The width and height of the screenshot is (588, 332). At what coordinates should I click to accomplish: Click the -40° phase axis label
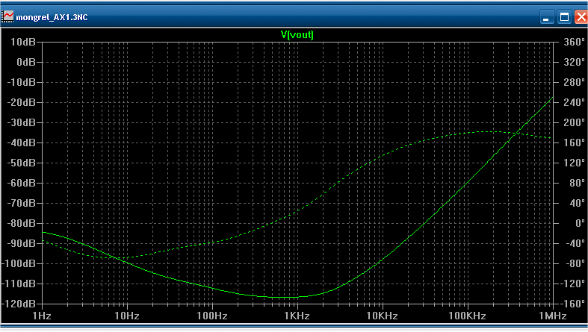[x=575, y=244]
